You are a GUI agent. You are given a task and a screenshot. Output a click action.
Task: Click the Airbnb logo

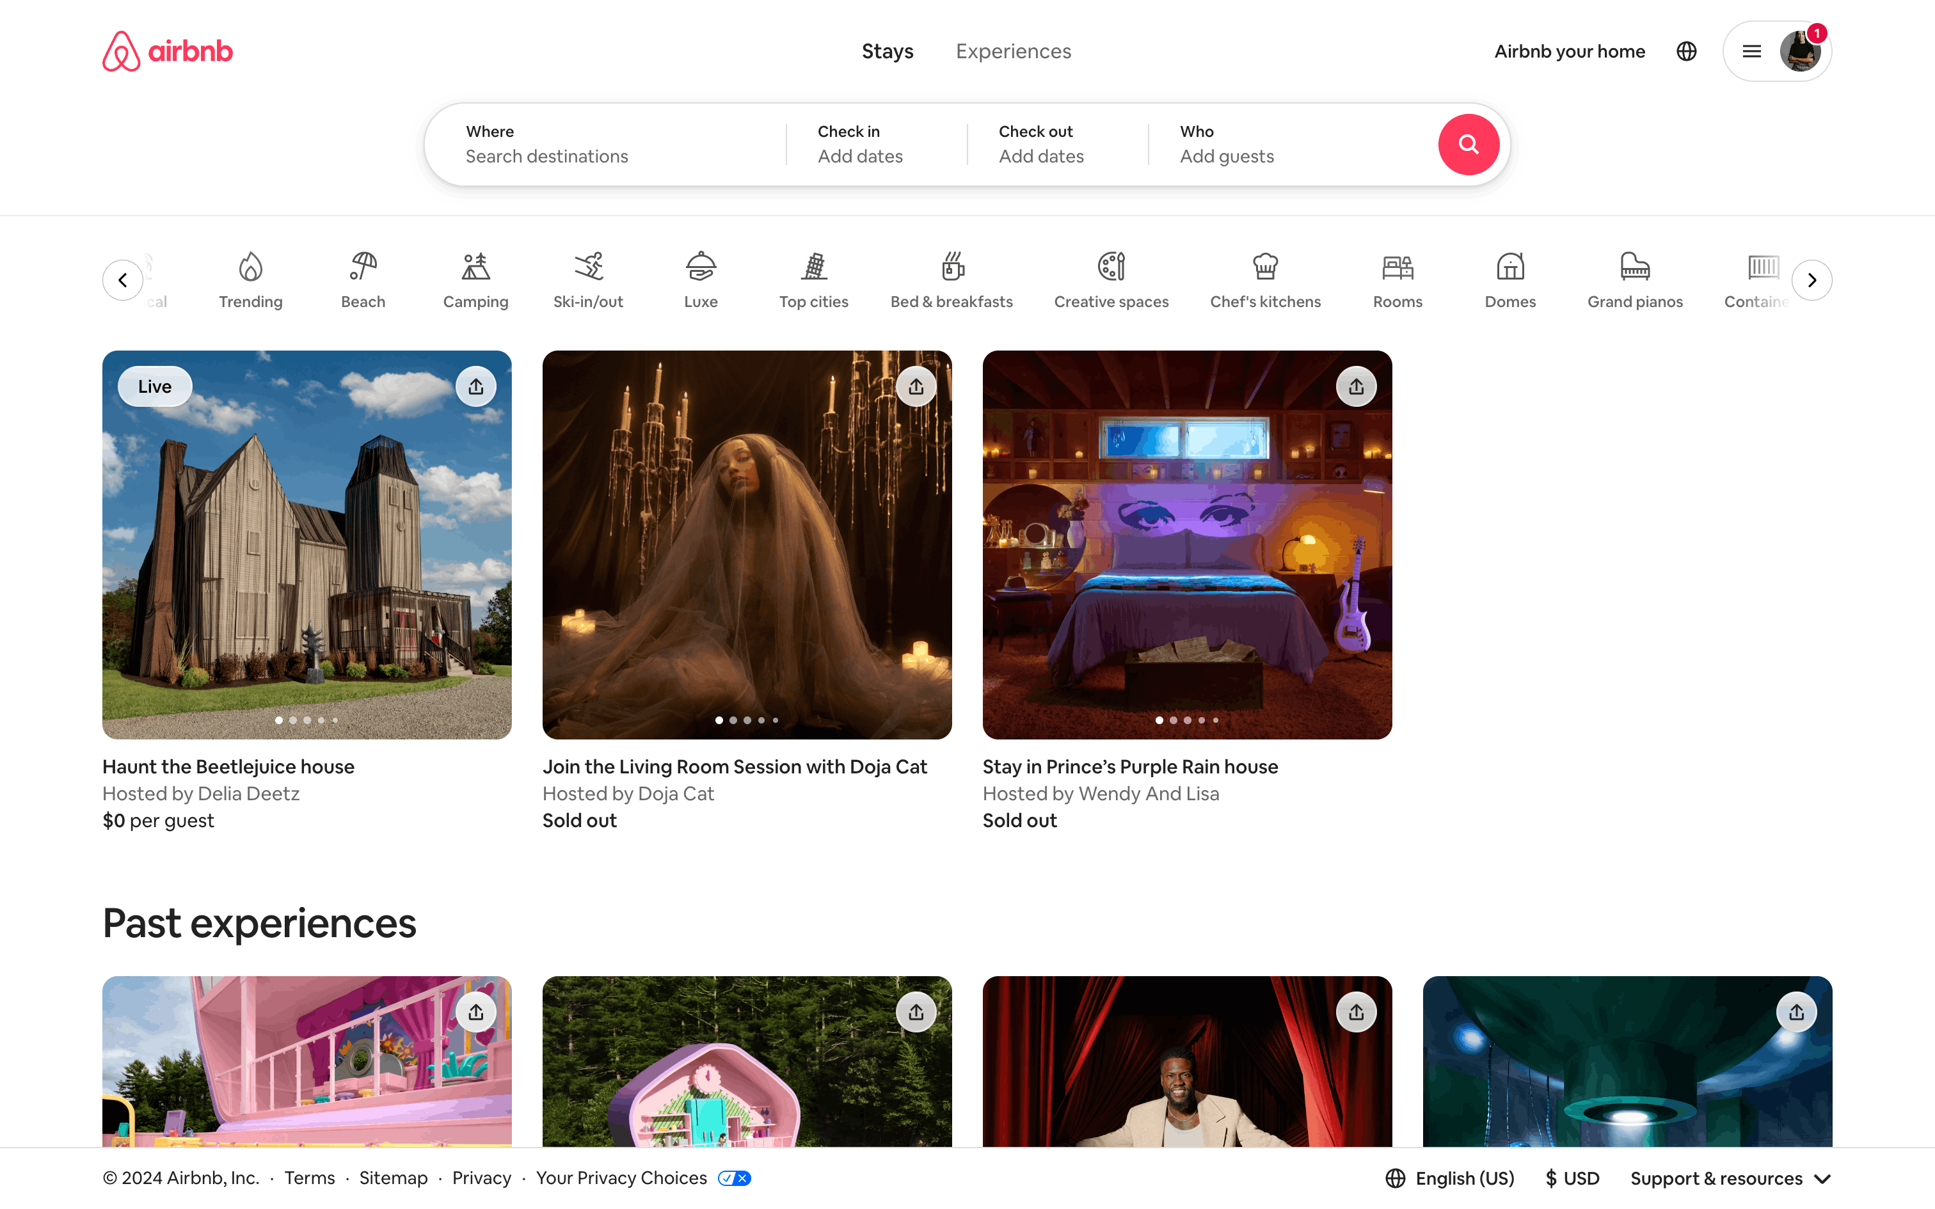coord(167,51)
